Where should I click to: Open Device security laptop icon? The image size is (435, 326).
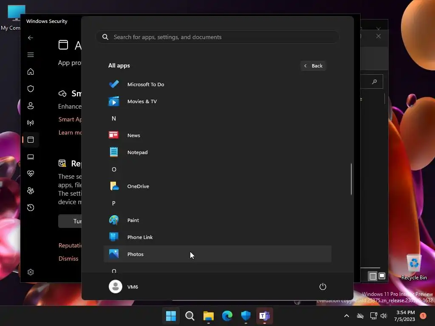[x=31, y=157]
